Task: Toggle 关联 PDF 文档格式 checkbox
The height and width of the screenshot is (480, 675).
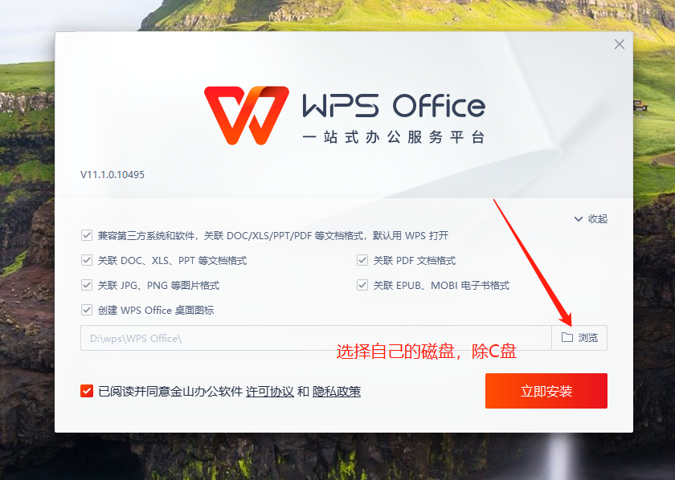Action: point(362,260)
